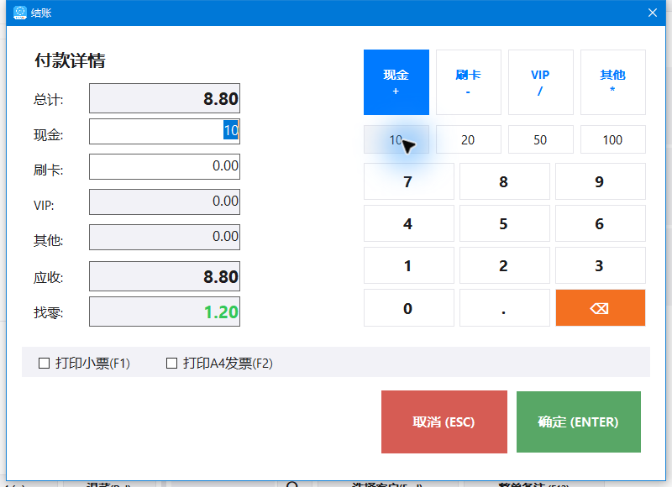Tap keypad digit 6
The width and height of the screenshot is (672, 487).
coord(600,223)
